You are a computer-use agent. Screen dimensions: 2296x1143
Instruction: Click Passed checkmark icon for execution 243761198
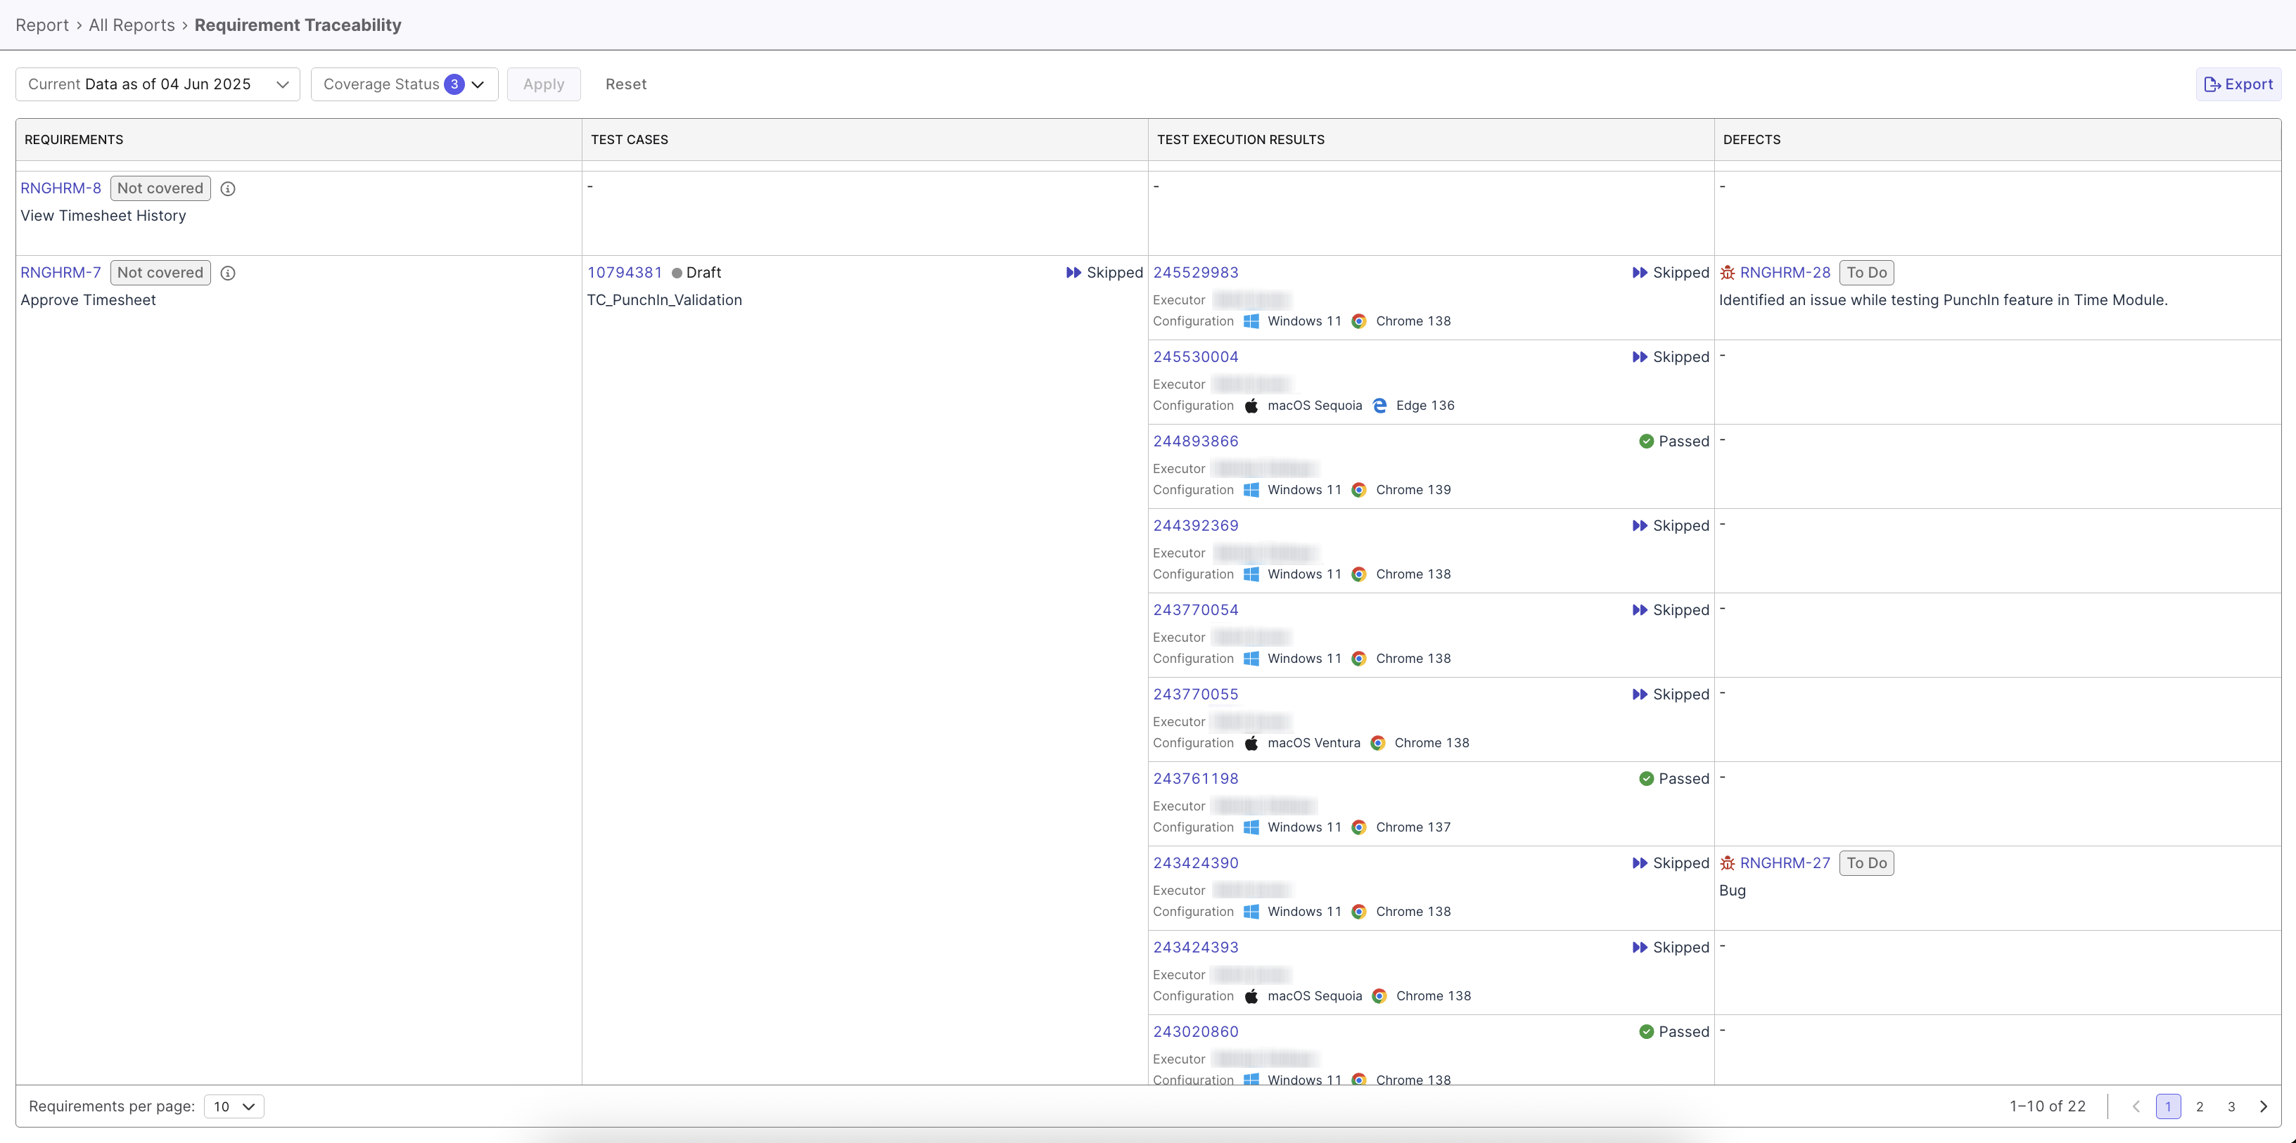coord(1646,779)
